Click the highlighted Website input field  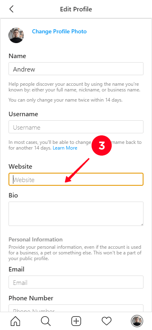(76, 179)
